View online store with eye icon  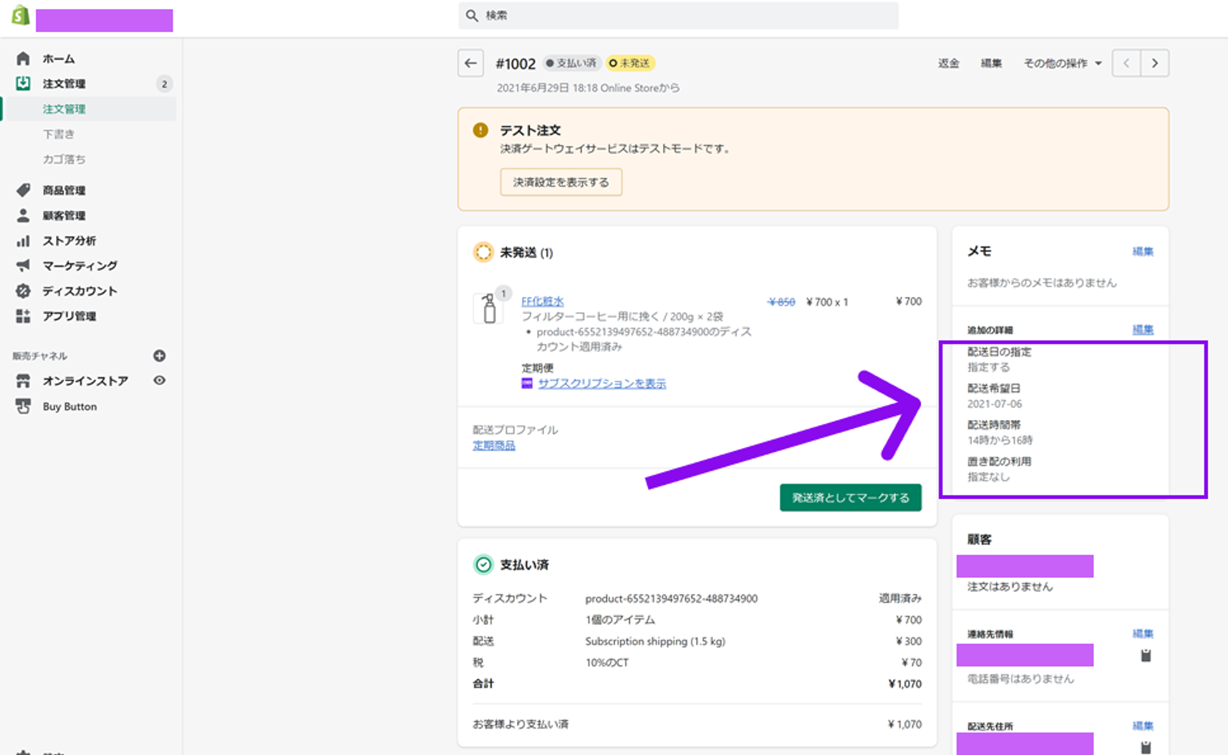point(159,381)
